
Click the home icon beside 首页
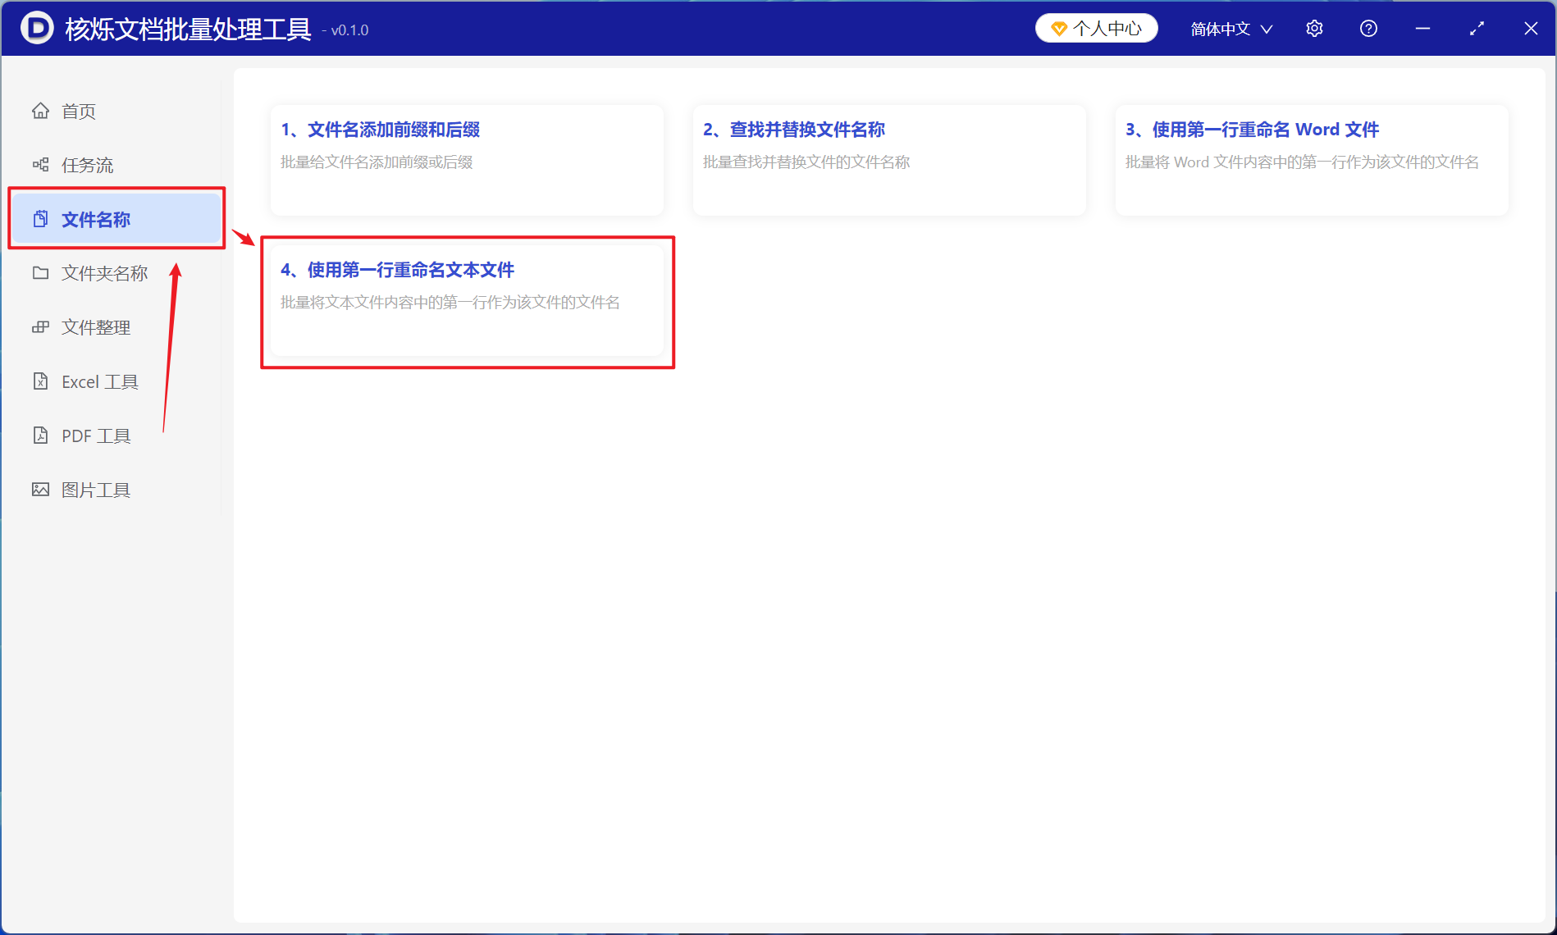[x=40, y=111]
